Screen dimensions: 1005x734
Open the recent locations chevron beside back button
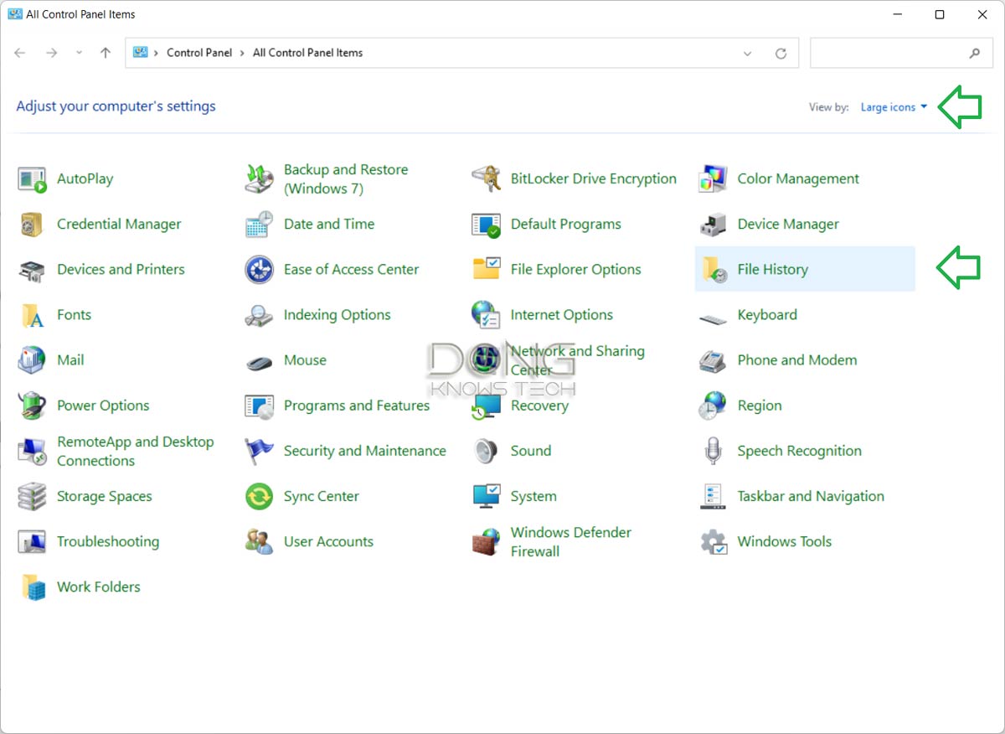point(79,52)
